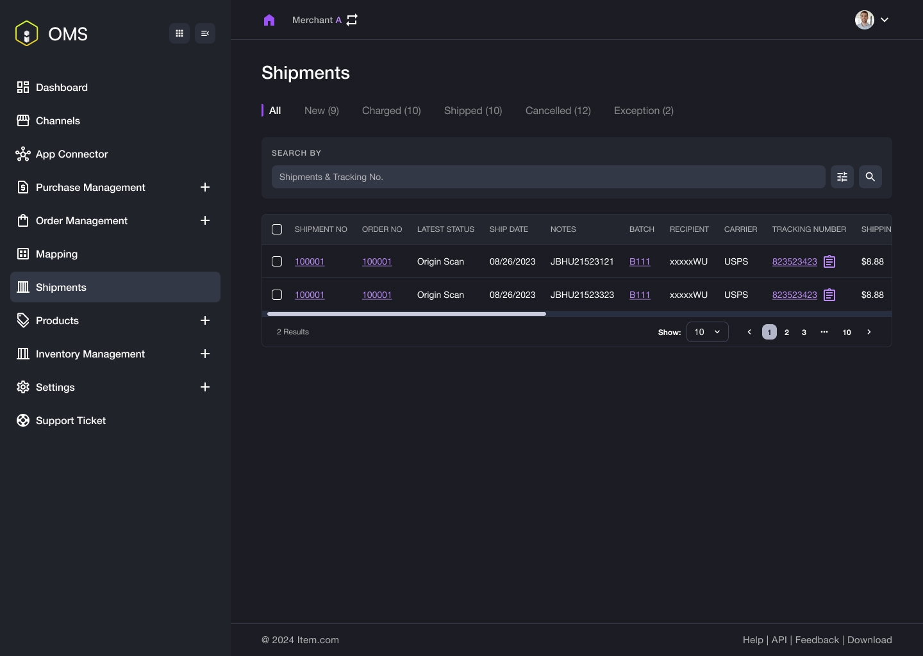Check the second shipment row checkbox
The width and height of the screenshot is (923, 656).
(x=277, y=295)
